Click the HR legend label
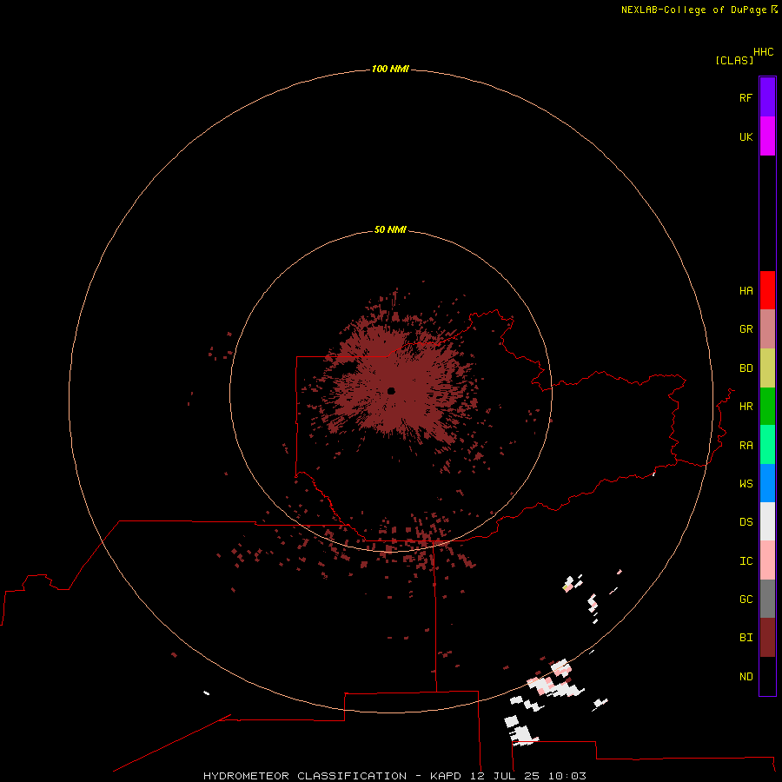This screenshot has width=782, height=782. (746, 407)
